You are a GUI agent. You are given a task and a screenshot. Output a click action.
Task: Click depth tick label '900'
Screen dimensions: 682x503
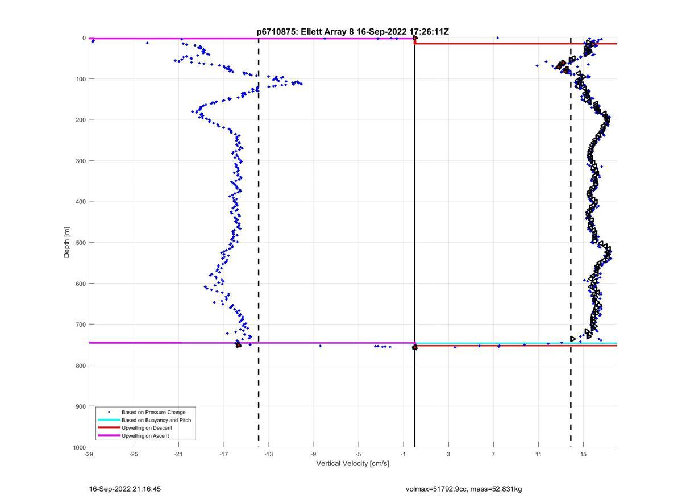[81, 406]
